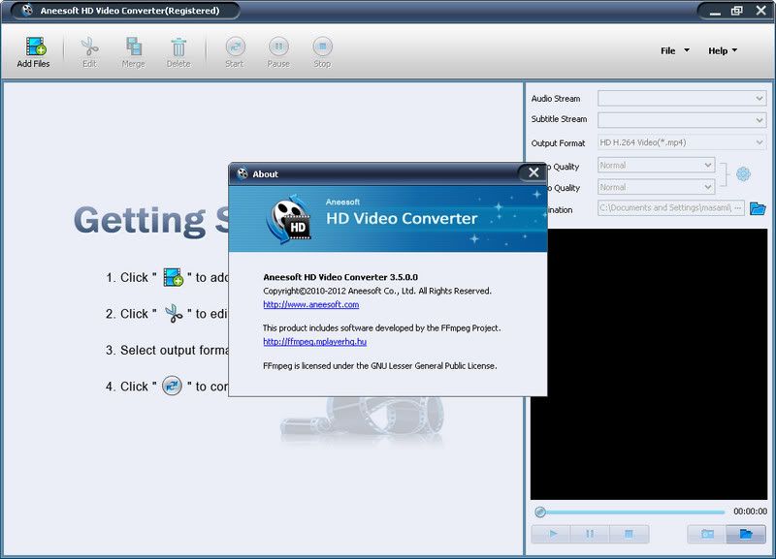Stop the preview playback

629,534
